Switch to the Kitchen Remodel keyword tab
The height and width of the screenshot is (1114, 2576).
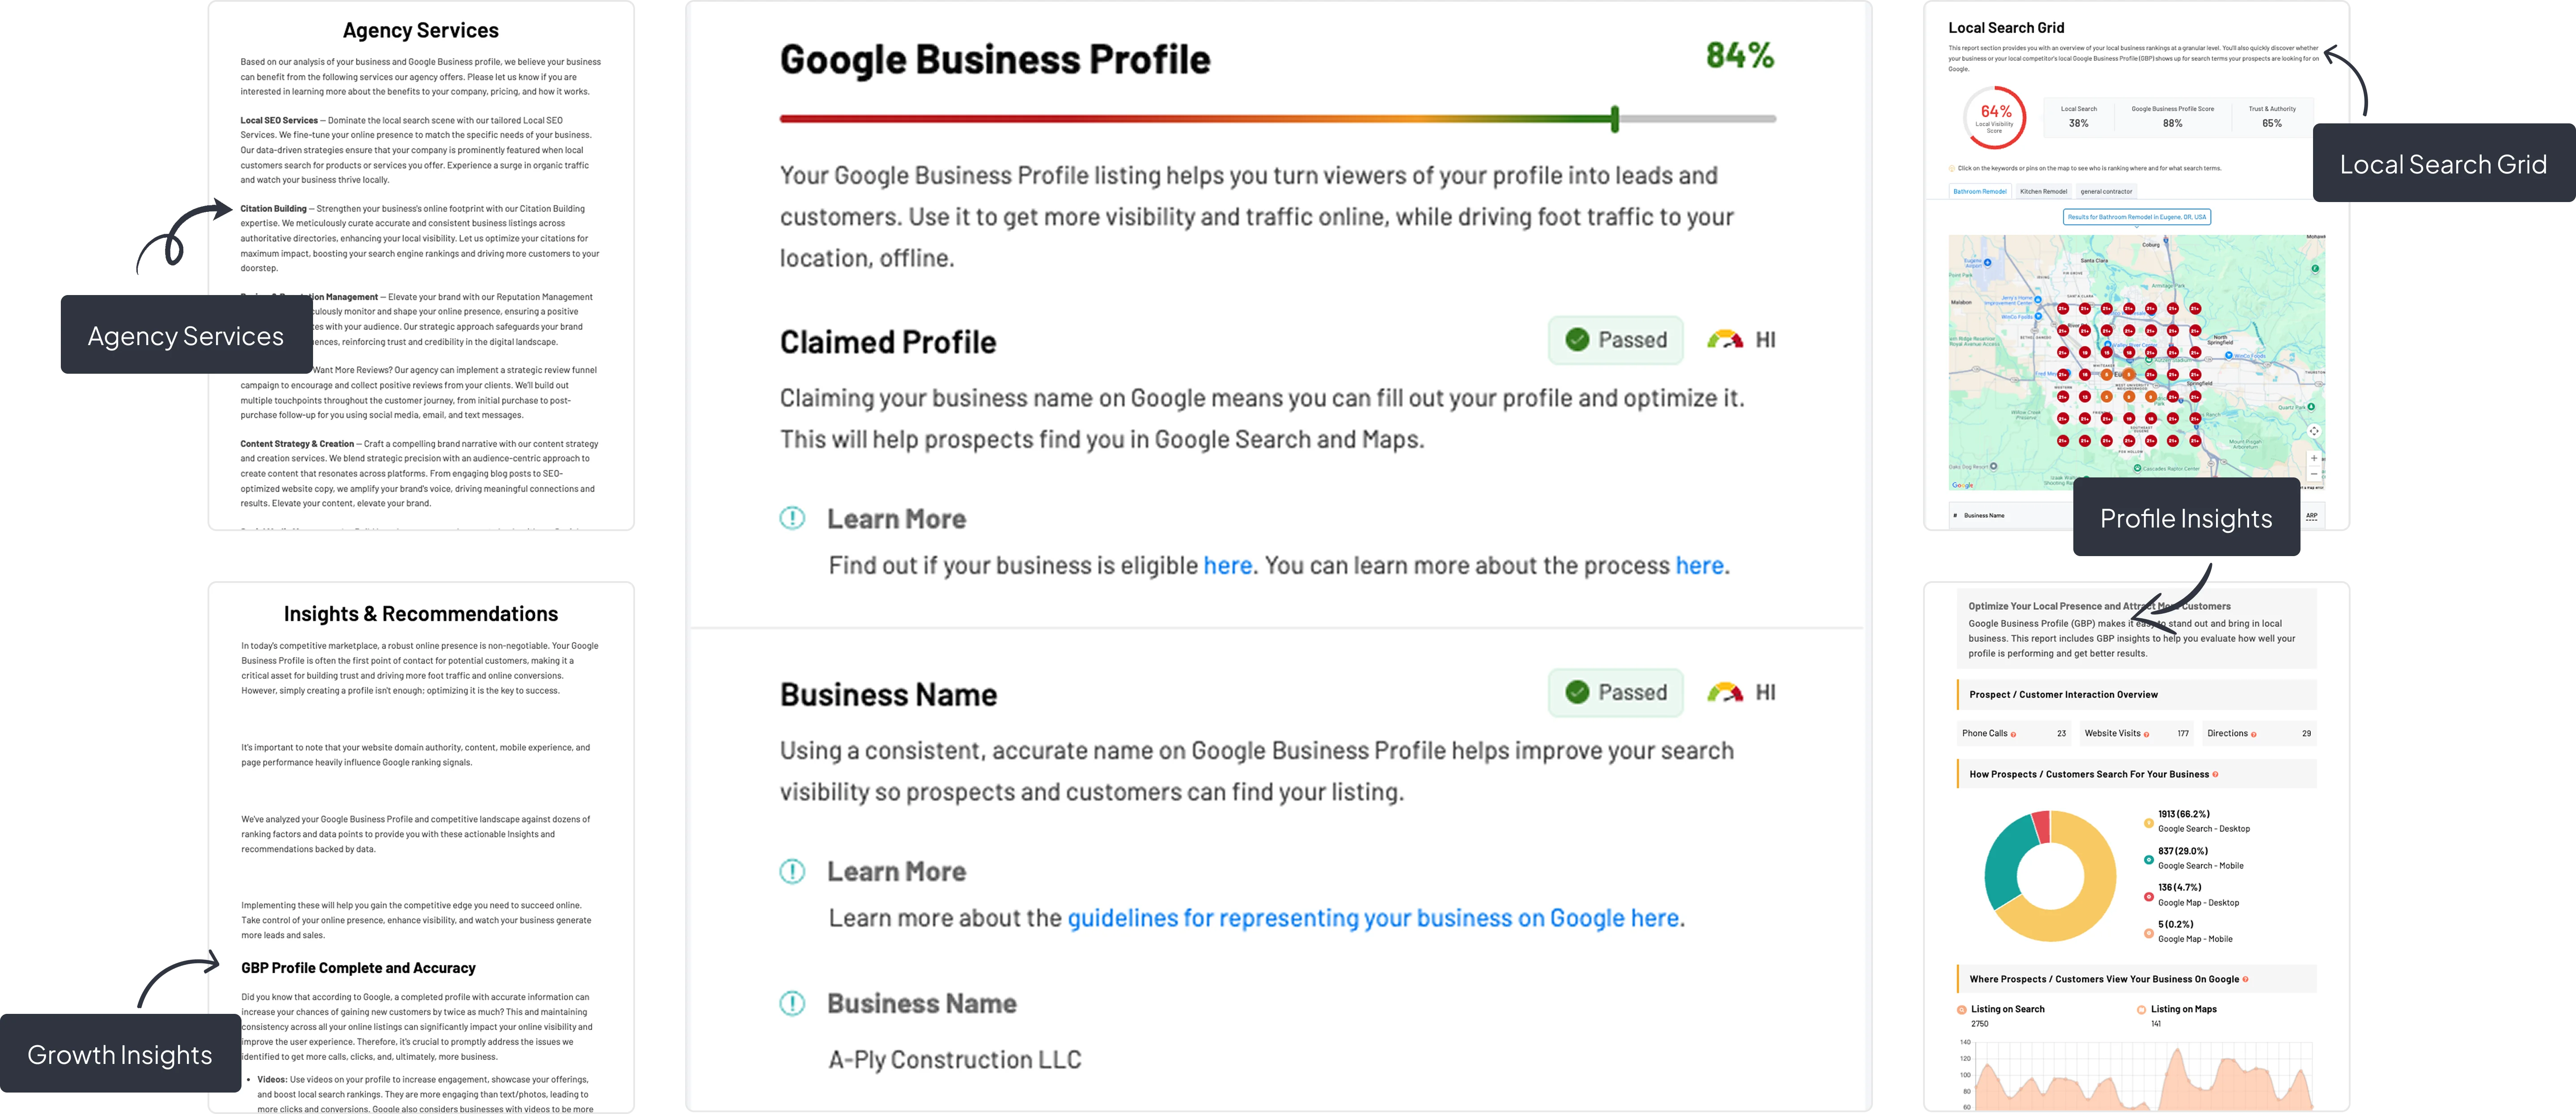coord(2043,191)
